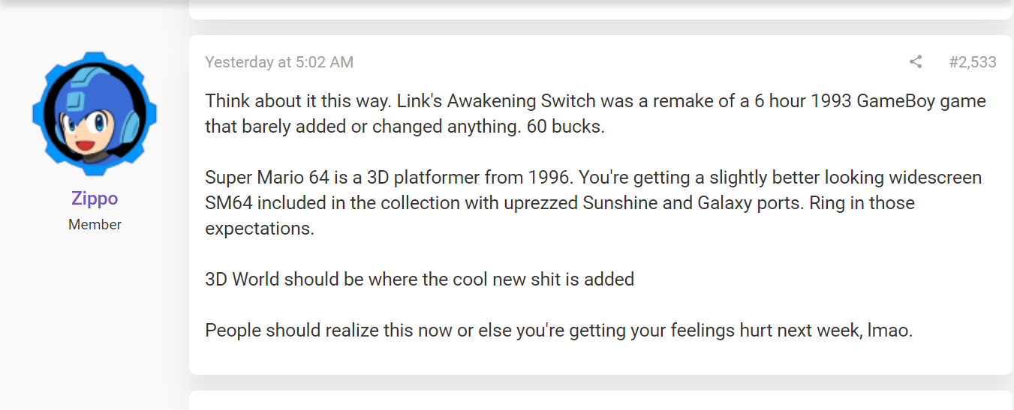This screenshot has height=410, width=1014.
Task: Open Zippo's Mega Man avatar
Action: pyautogui.click(x=95, y=113)
